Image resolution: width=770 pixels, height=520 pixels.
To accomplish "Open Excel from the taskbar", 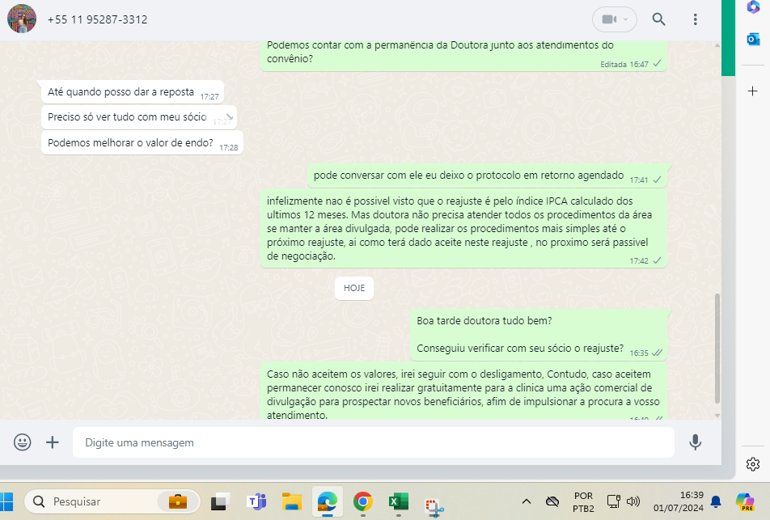I will (398, 501).
